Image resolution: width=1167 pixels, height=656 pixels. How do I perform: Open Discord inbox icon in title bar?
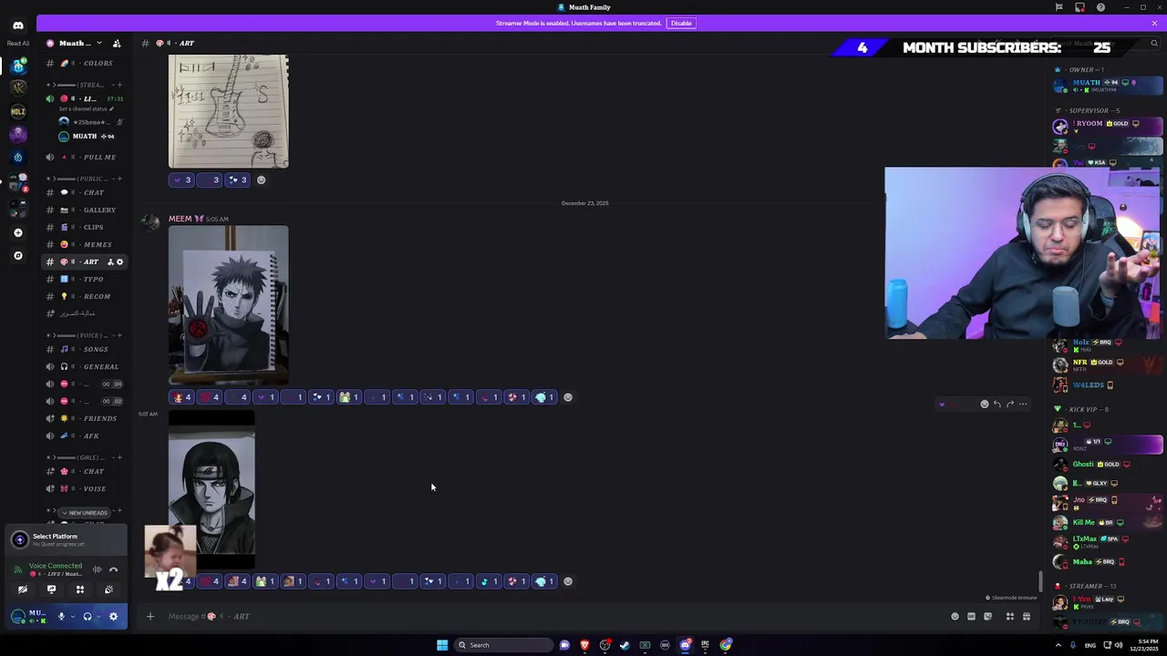(1079, 7)
